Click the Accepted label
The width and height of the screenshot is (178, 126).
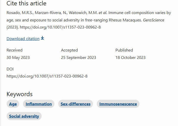click(x=69, y=50)
